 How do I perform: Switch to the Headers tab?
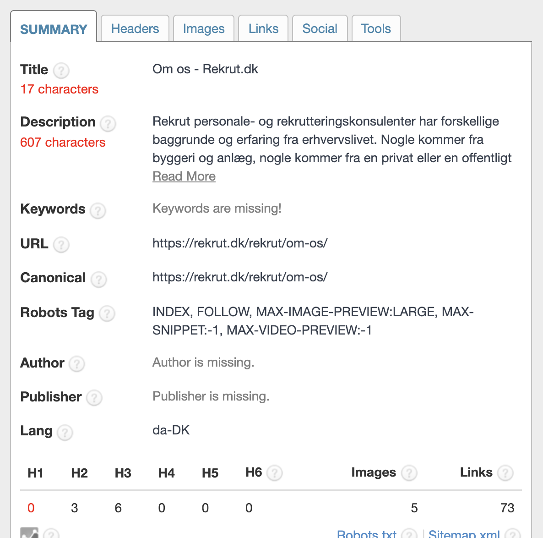tap(135, 29)
